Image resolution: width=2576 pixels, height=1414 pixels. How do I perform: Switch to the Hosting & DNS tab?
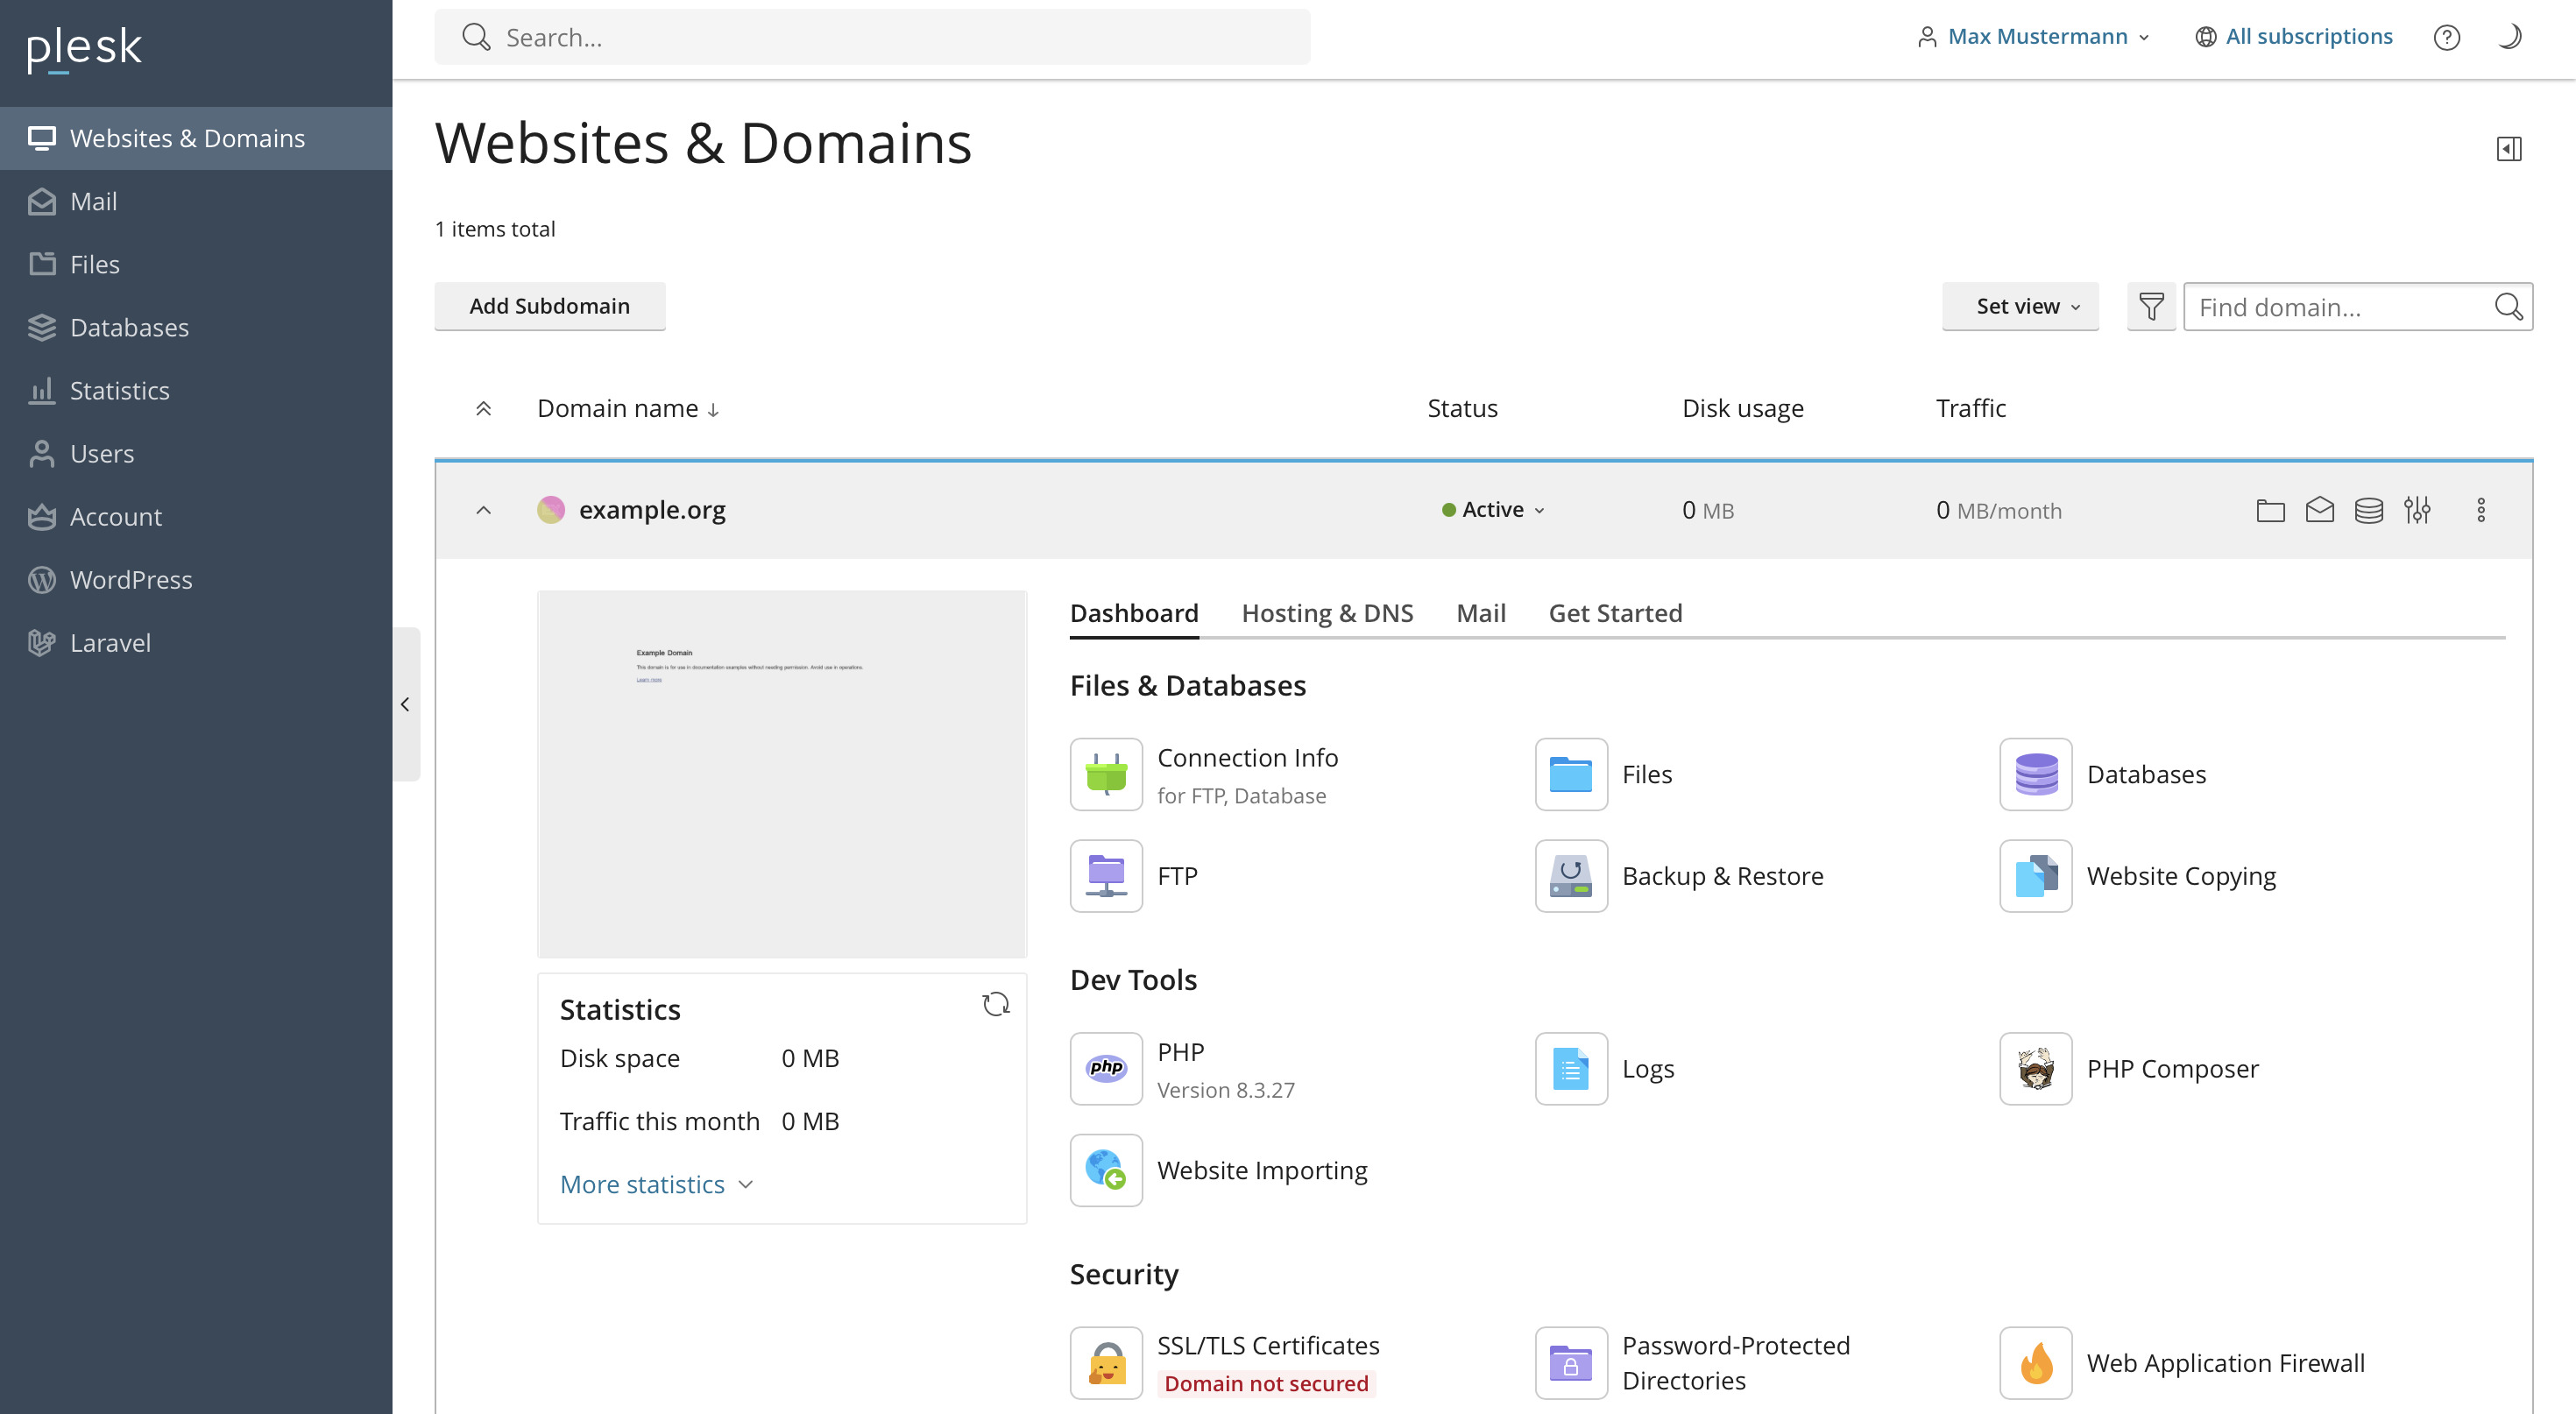point(1327,612)
